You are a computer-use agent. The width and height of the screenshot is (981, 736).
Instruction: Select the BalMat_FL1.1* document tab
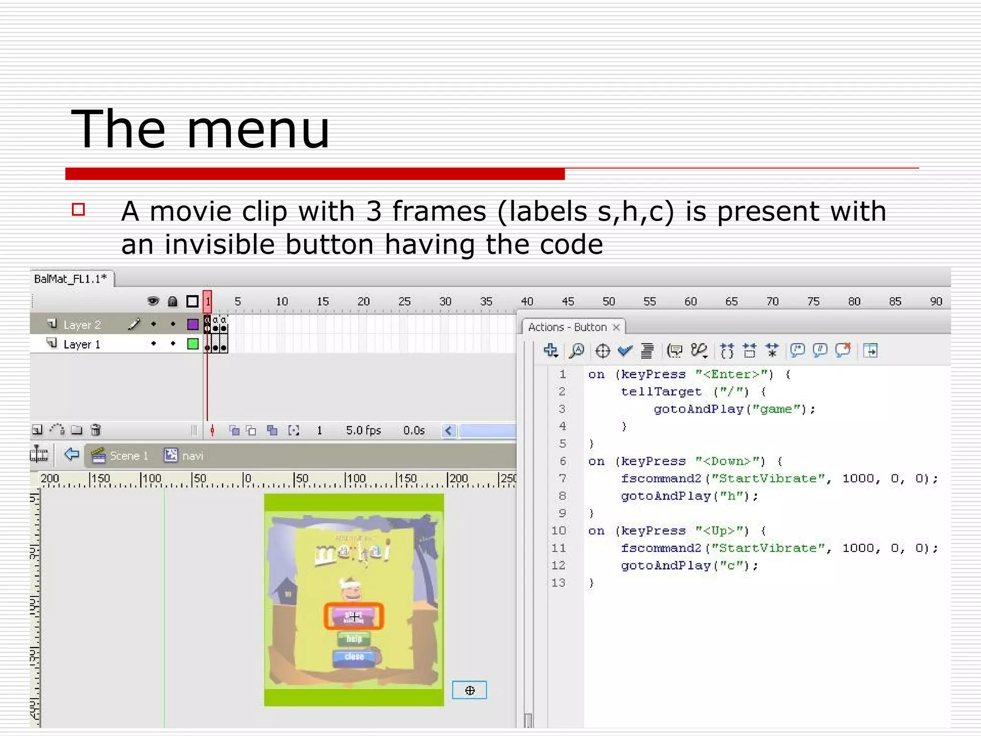tap(71, 279)
